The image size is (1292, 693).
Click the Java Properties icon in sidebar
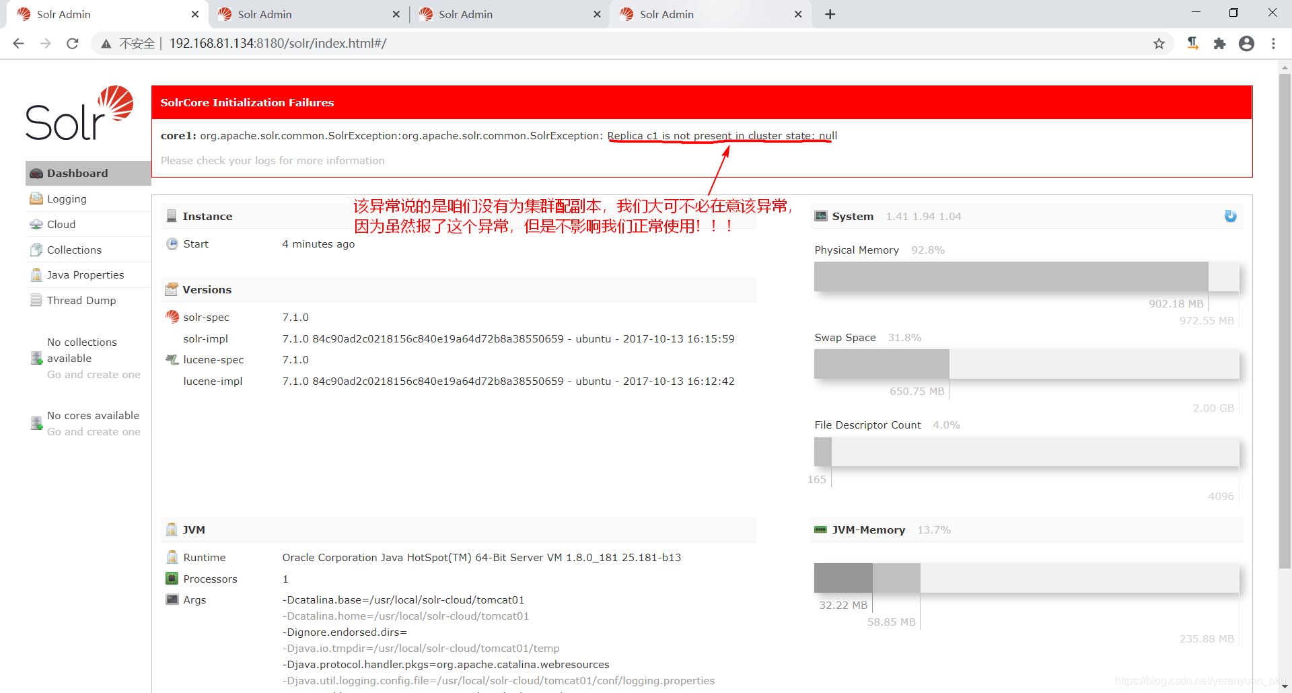tap(36, 275)
